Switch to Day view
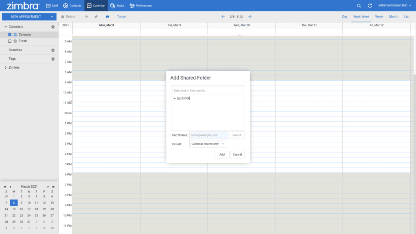 [344, 17]
